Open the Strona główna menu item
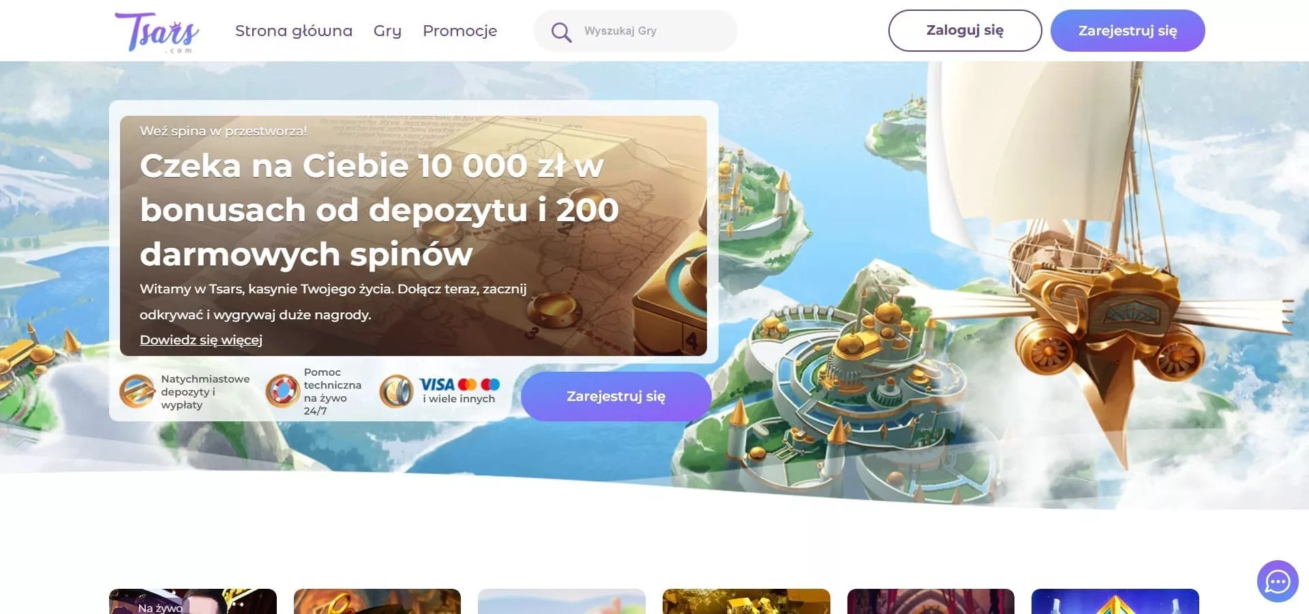 [x=294, y=31]
